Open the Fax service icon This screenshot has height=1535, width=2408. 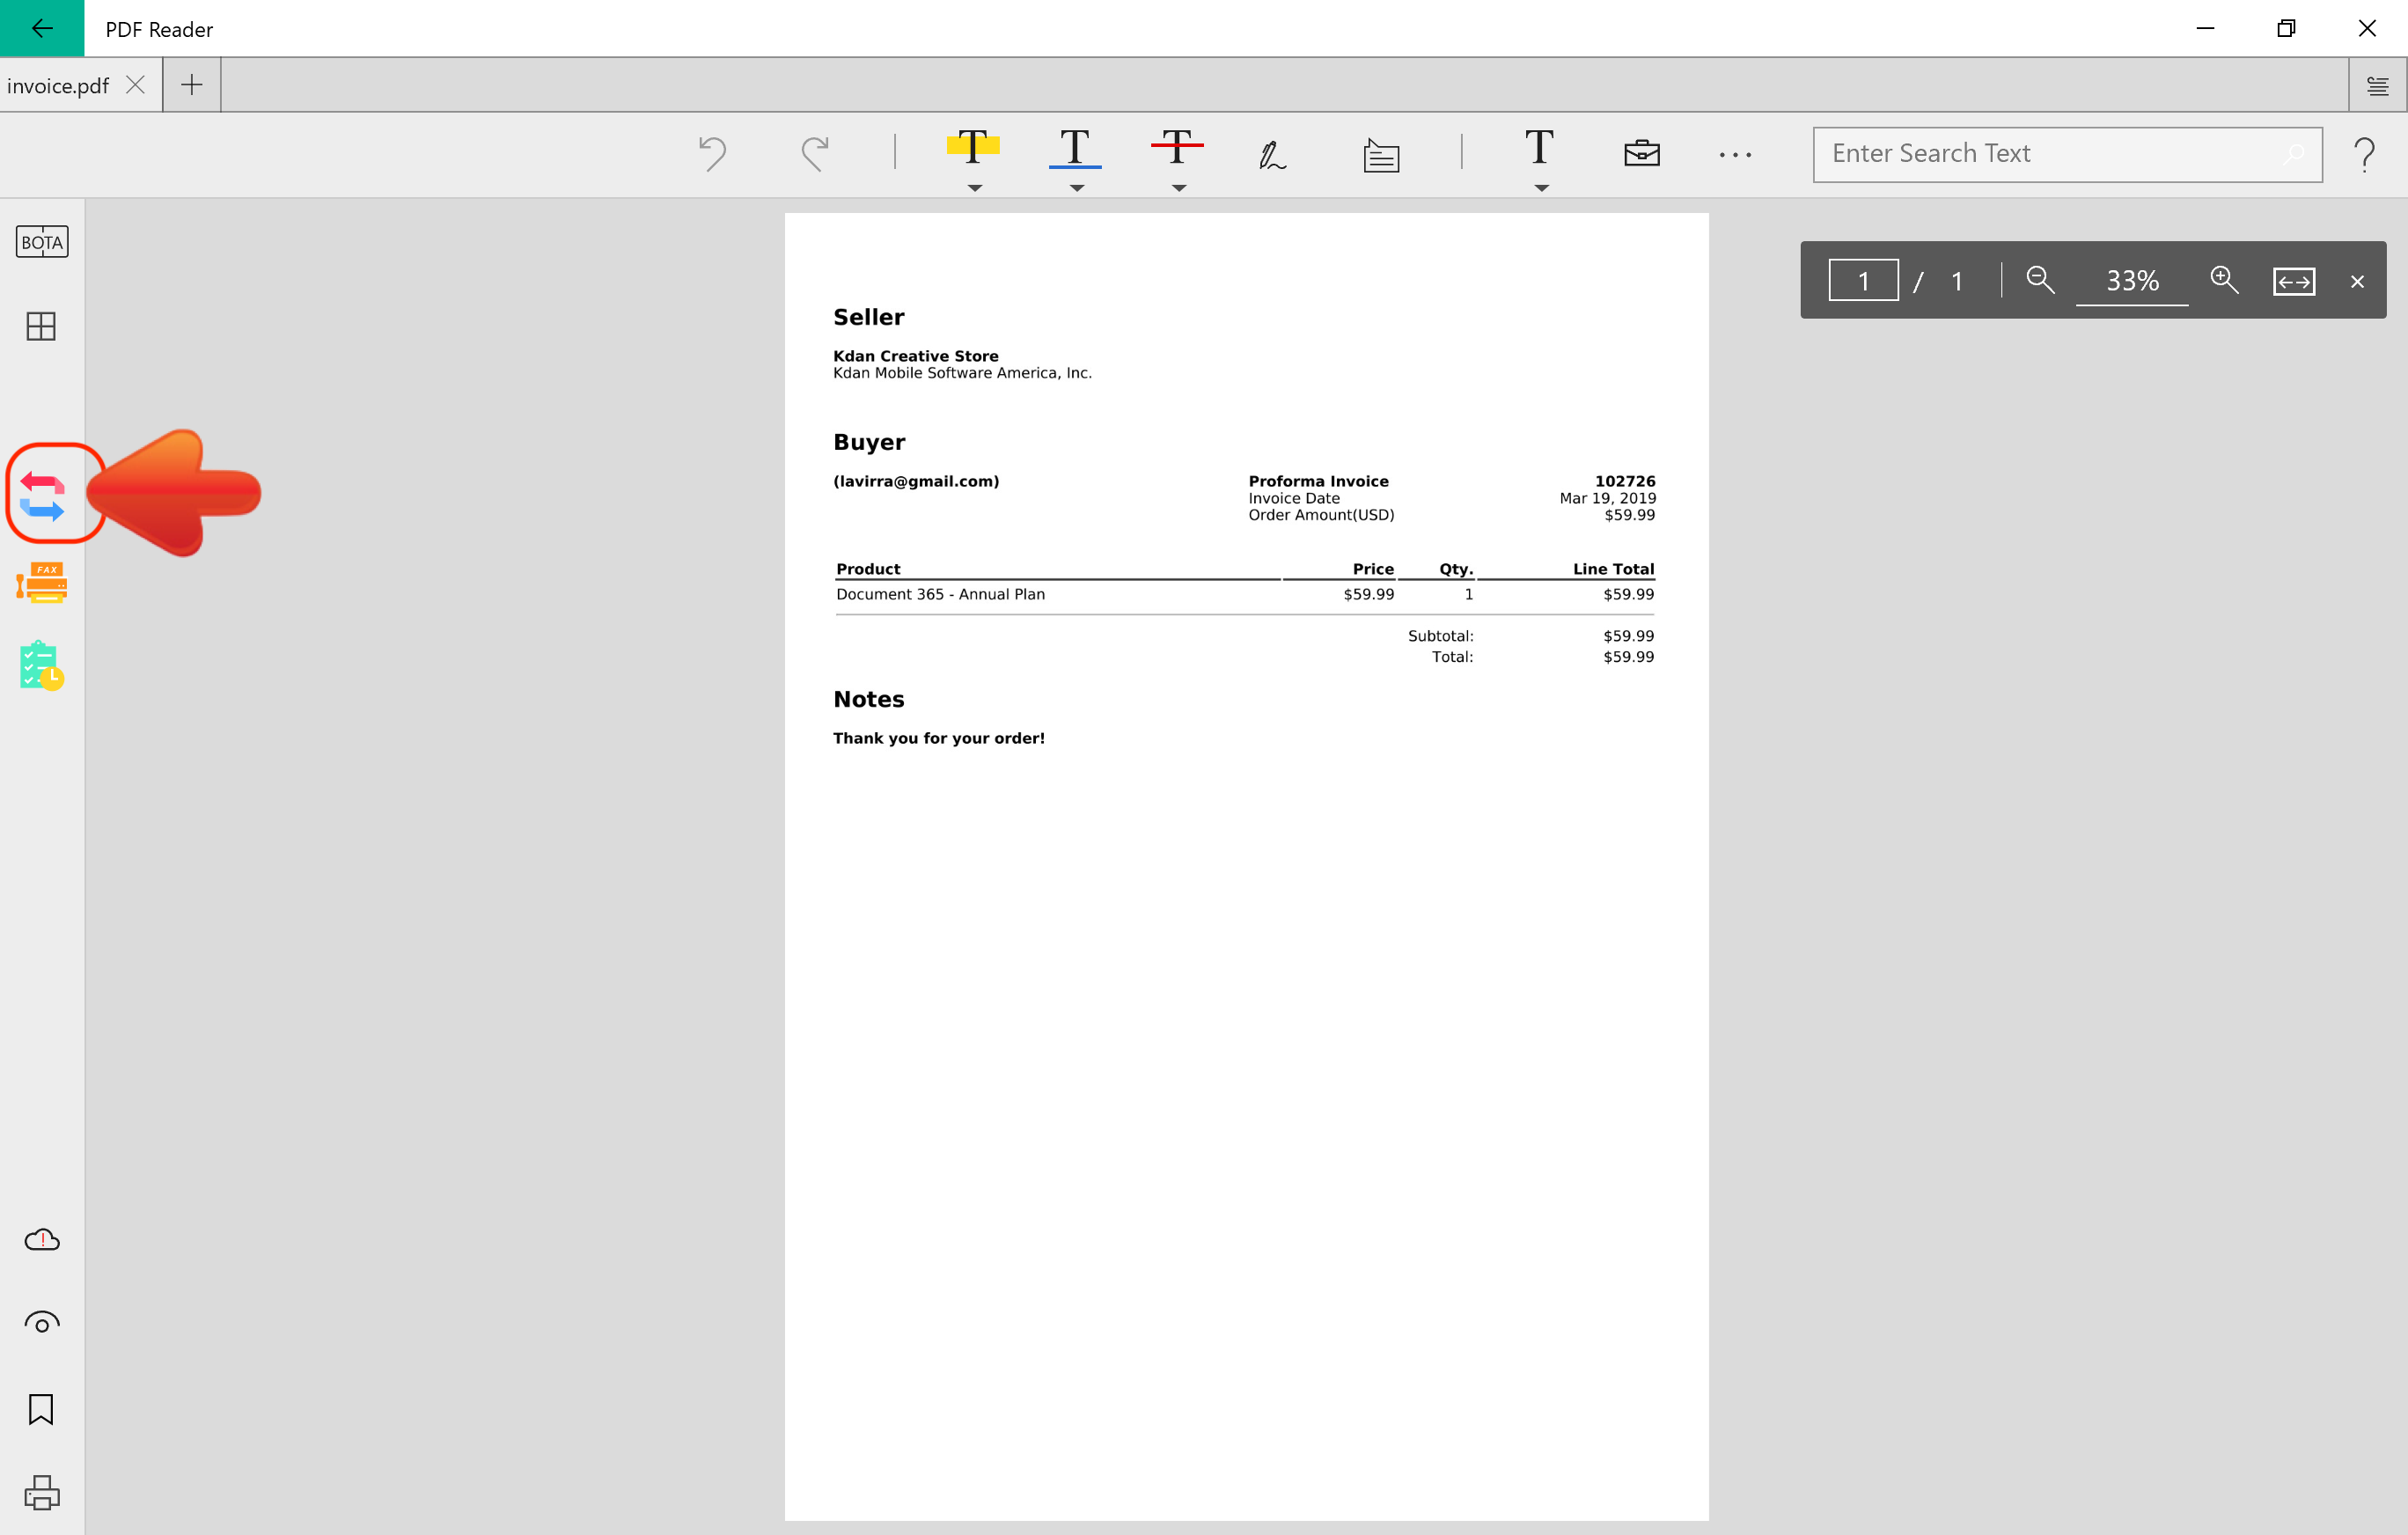coord(42,582)
